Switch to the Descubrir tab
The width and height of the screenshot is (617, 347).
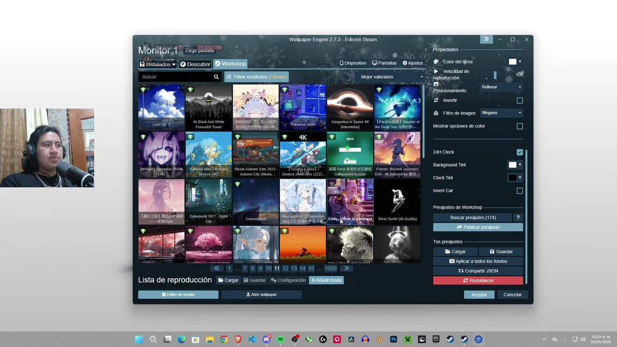195,64
